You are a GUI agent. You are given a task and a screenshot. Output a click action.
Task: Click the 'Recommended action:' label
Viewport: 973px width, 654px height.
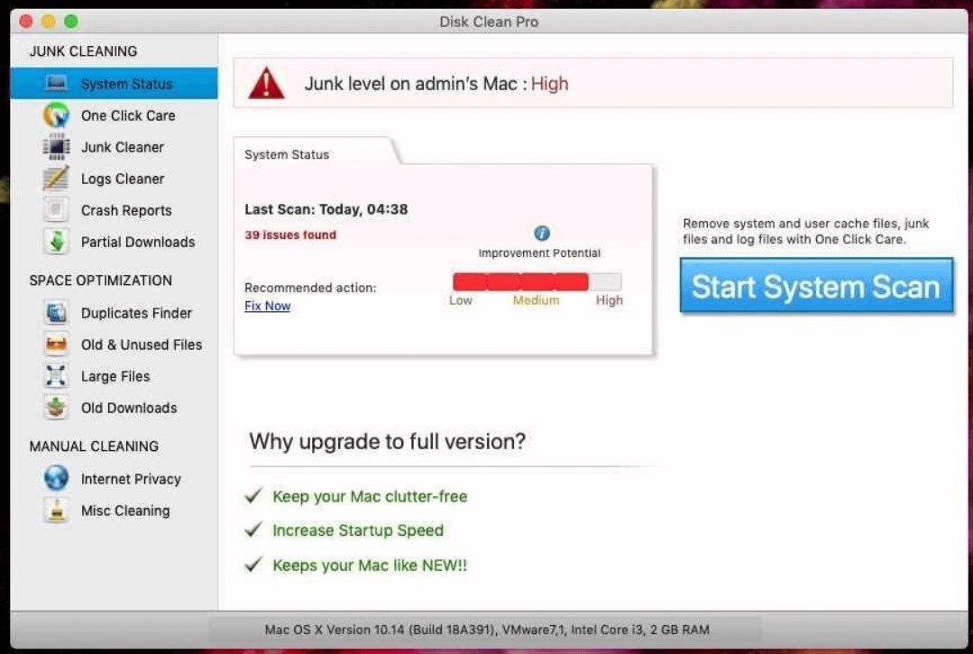[x=310, y=288]
